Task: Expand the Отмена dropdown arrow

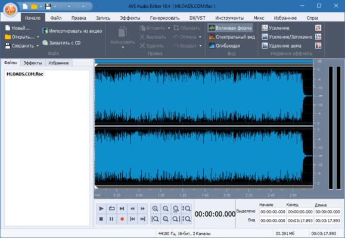Action: coord(200,37)
